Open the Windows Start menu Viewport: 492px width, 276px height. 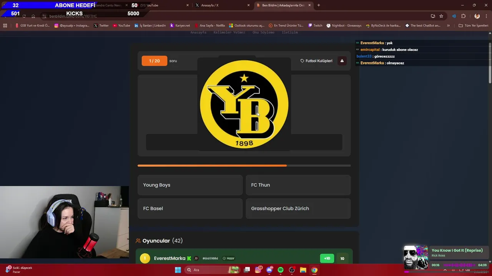point(178,270)
